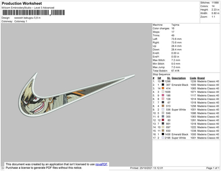This screenshot has height=171, width=221.
Task: Click the 'Code' column header
Action: (x=193, y=78)
